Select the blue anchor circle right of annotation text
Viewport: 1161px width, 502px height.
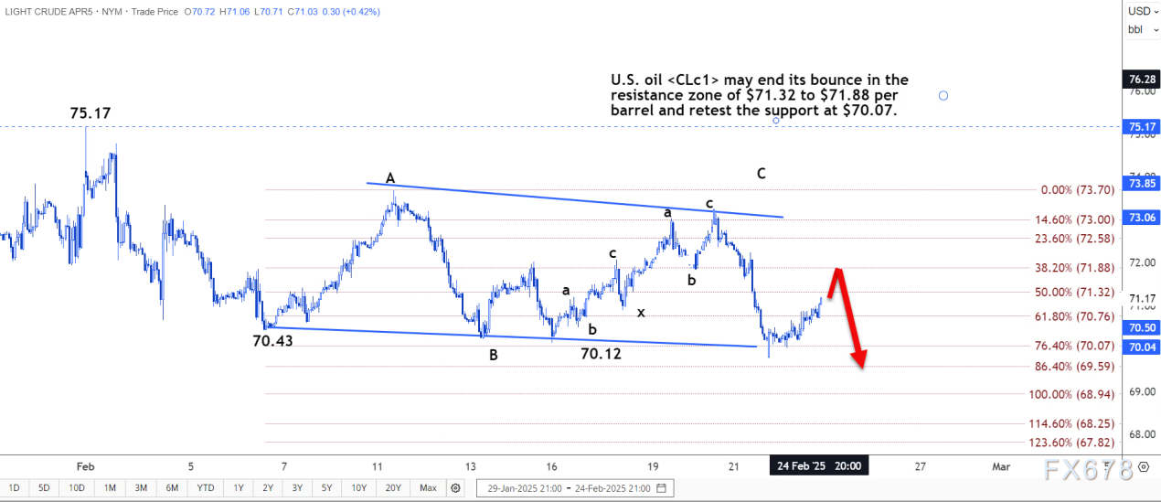pos(943,95)
